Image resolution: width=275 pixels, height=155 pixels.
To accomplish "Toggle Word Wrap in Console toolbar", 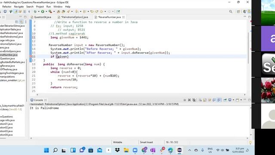I will [x=209, y=100].
